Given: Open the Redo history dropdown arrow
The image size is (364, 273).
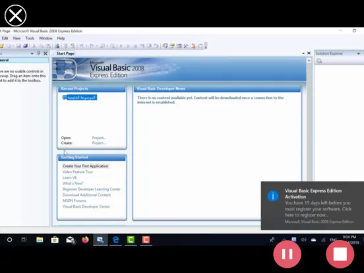Looking at the screenshot, I should point(96,46).
